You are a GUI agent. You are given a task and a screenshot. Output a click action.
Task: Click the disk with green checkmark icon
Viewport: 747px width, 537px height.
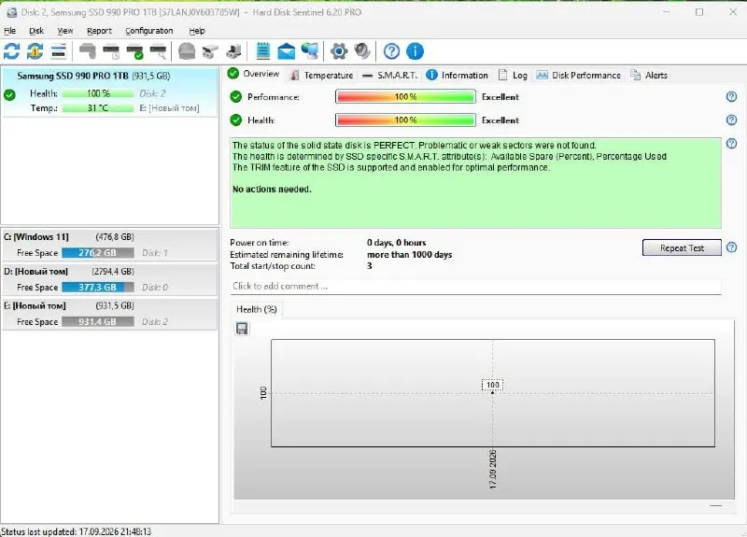(134, 51)
